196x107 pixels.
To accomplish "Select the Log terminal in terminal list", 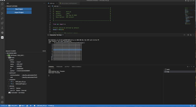I will click(180, 72).
